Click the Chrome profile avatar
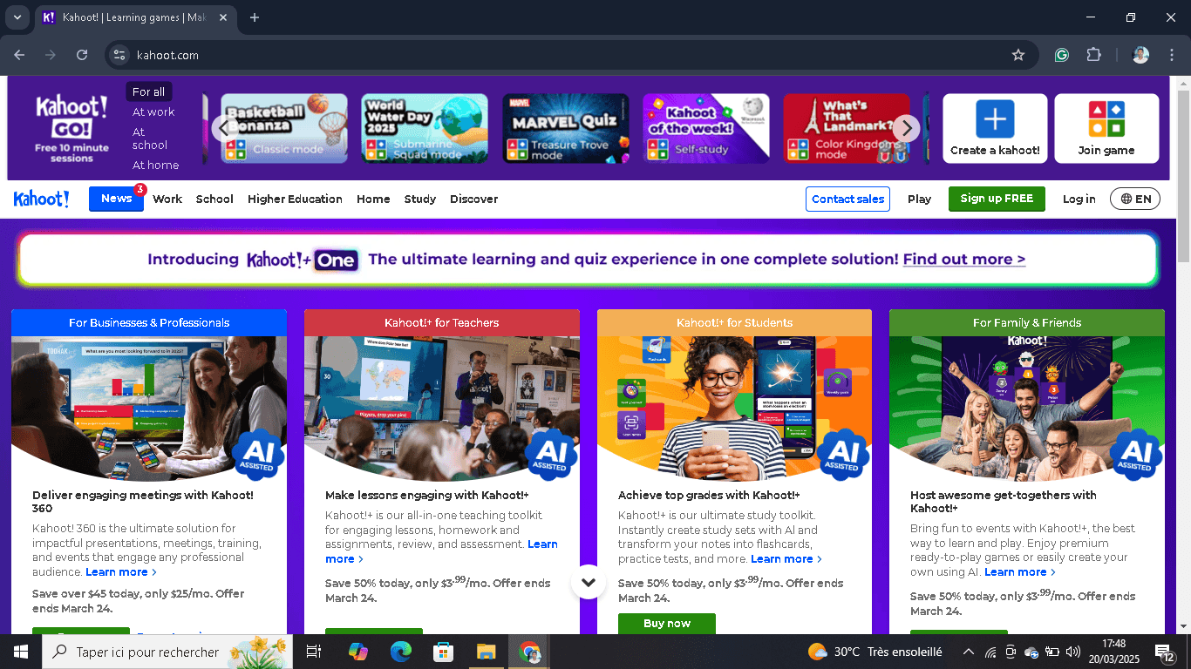1191x669 pixels. [1140, 54]
